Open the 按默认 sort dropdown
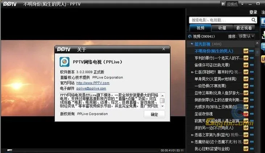This screenshot has height=153, width=265. (246, 36)
